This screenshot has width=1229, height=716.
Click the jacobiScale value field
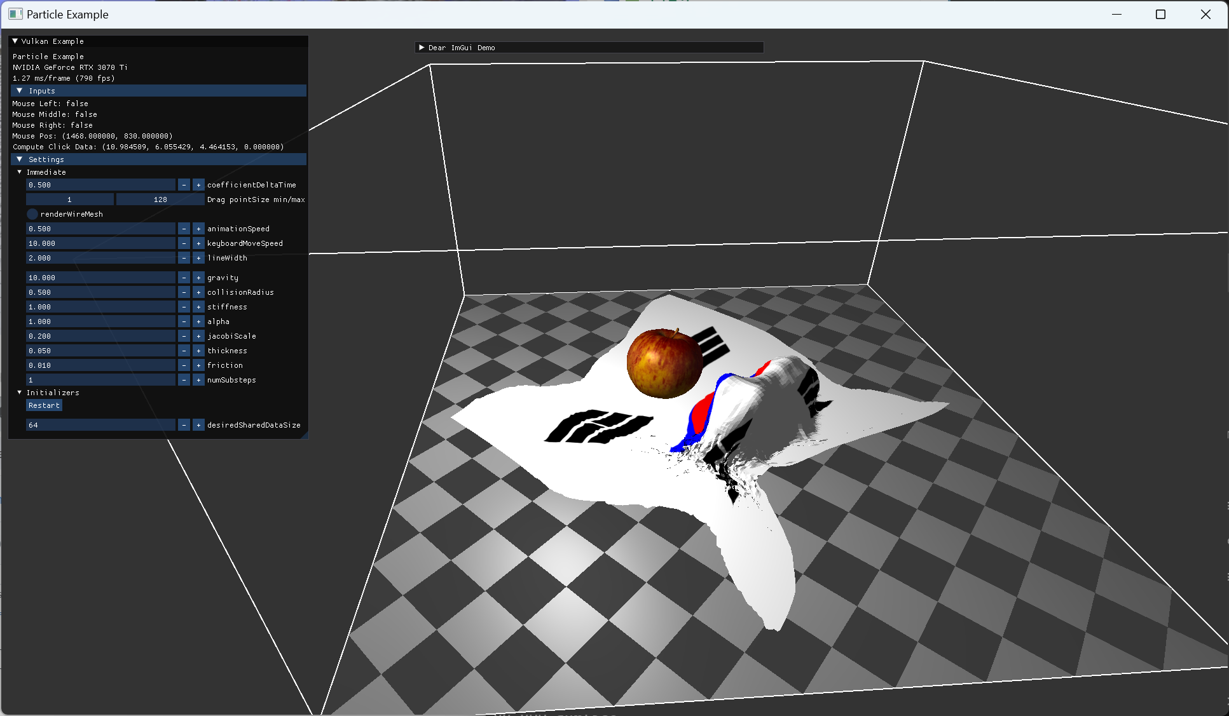(100, 336)
